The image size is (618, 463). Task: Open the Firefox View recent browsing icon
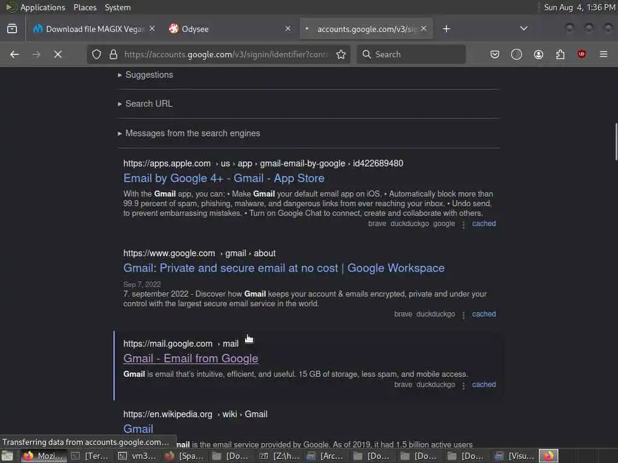coord(12,29)
